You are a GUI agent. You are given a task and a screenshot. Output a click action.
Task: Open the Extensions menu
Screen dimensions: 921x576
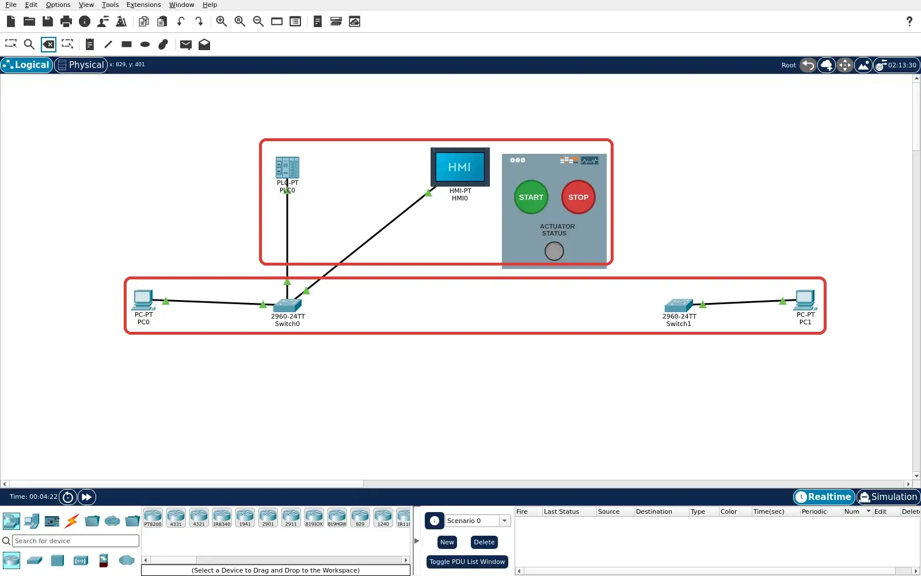point(143,5)
